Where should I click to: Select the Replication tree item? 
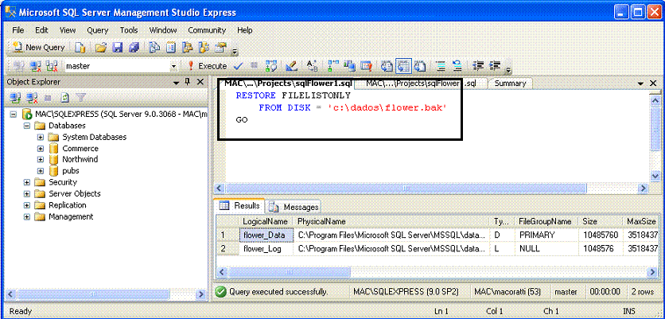click(68, 205)
